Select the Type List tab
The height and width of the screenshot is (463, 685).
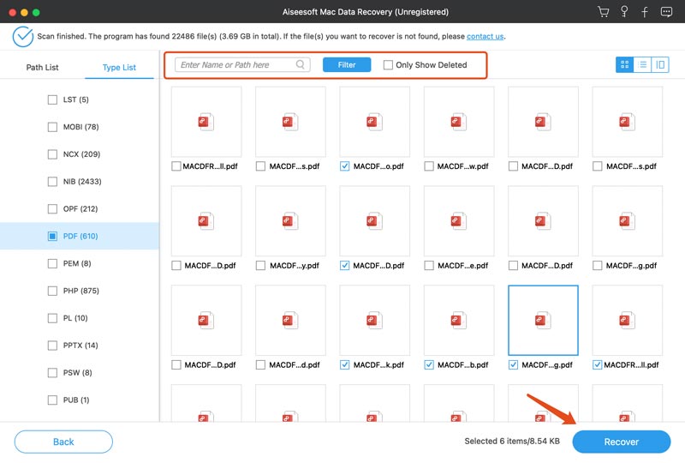(x=119, y=68)
